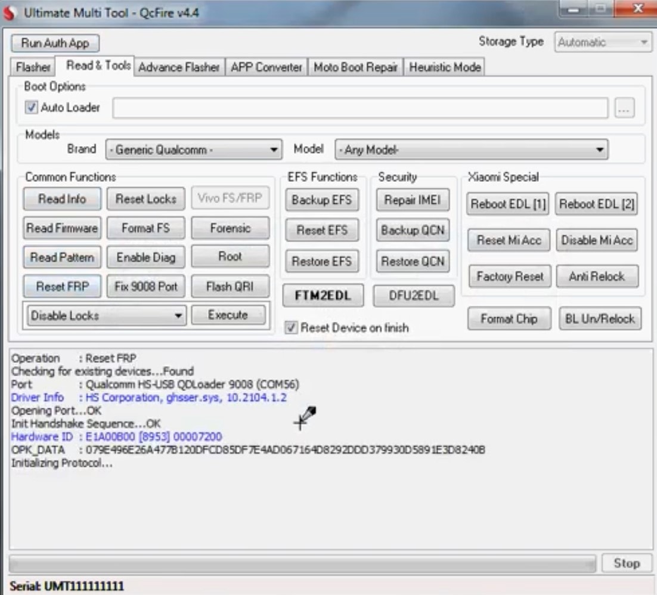Click the operation progress bar

click(302, 564)
